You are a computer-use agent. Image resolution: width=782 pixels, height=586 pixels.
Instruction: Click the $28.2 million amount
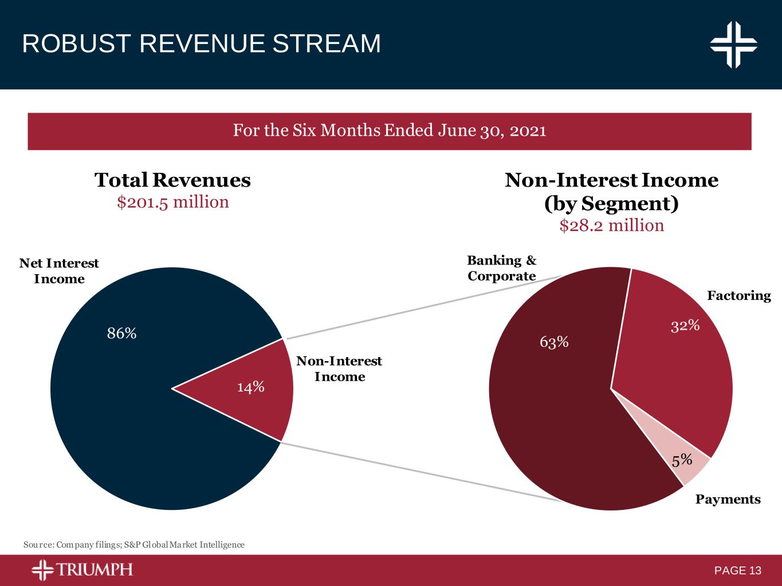611,225
